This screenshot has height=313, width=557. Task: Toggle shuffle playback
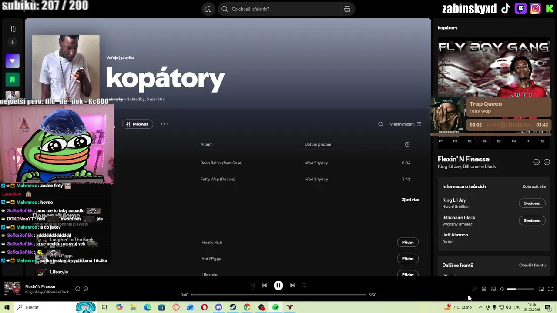[x=253, y=286]
